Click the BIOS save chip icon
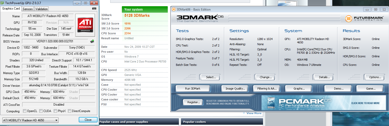Viewport: 389px width, 126px height. tap(92, 41)
